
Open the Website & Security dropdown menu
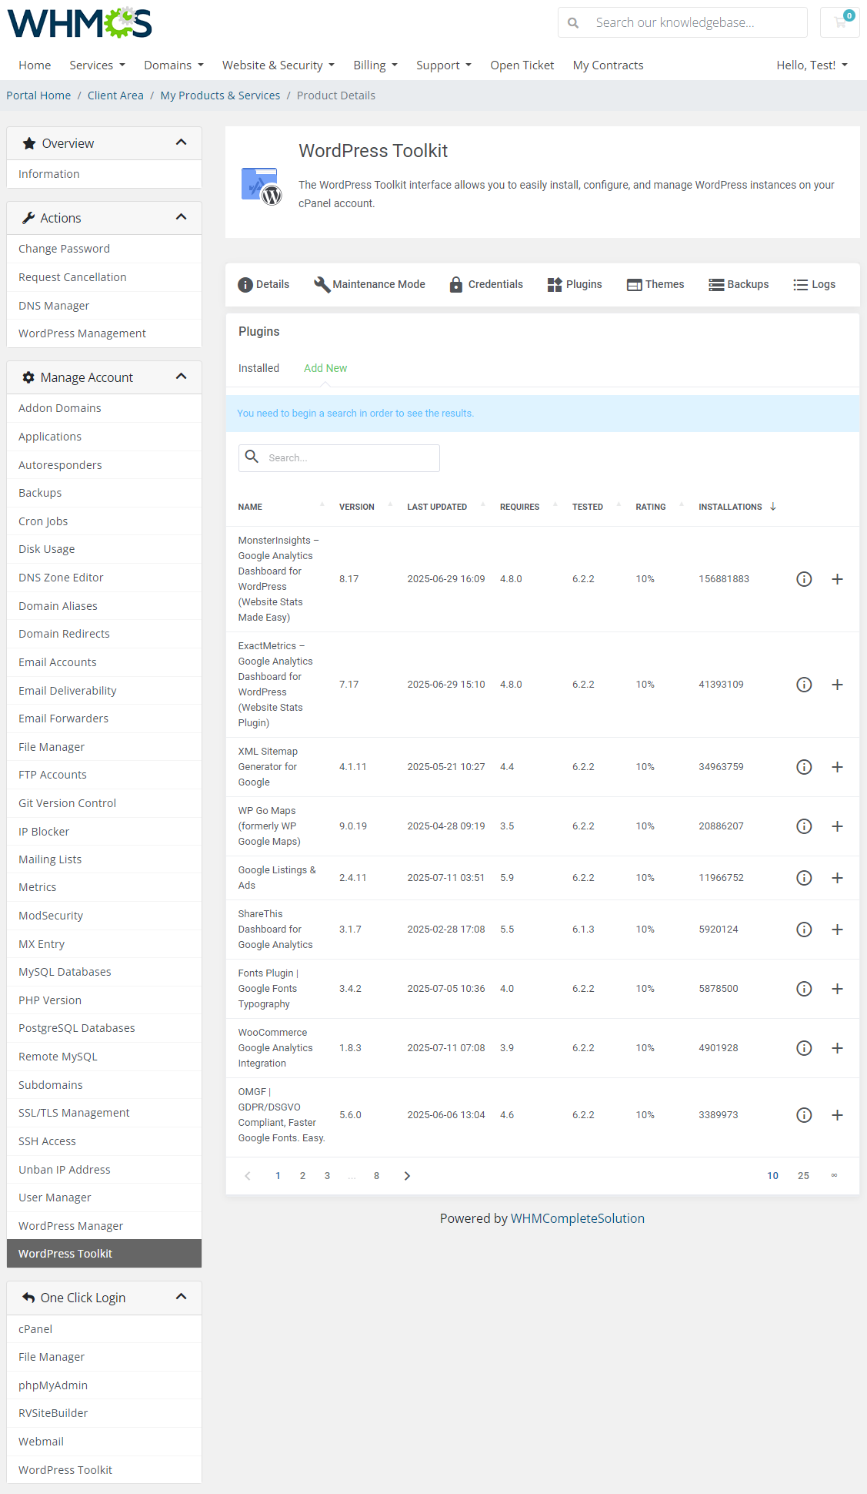point(278,65)
